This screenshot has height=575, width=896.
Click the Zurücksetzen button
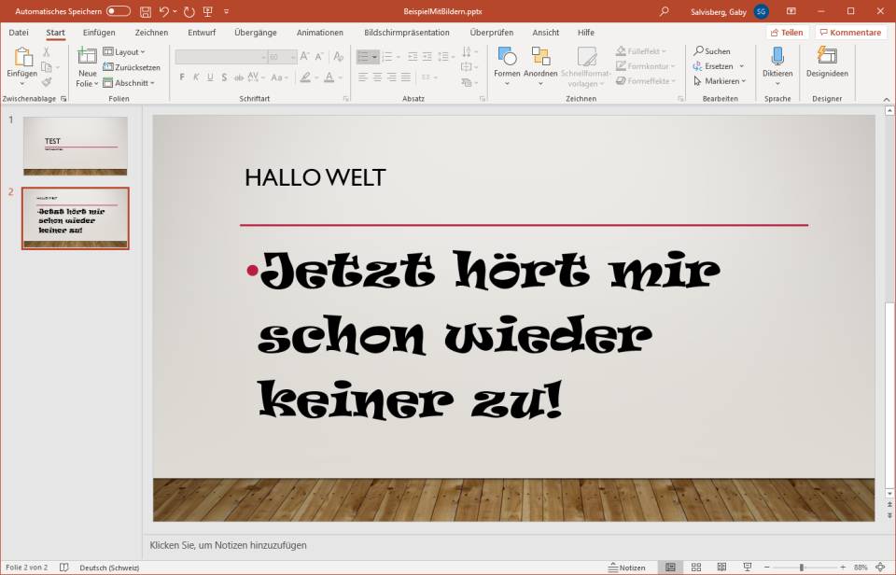[132, 67]
